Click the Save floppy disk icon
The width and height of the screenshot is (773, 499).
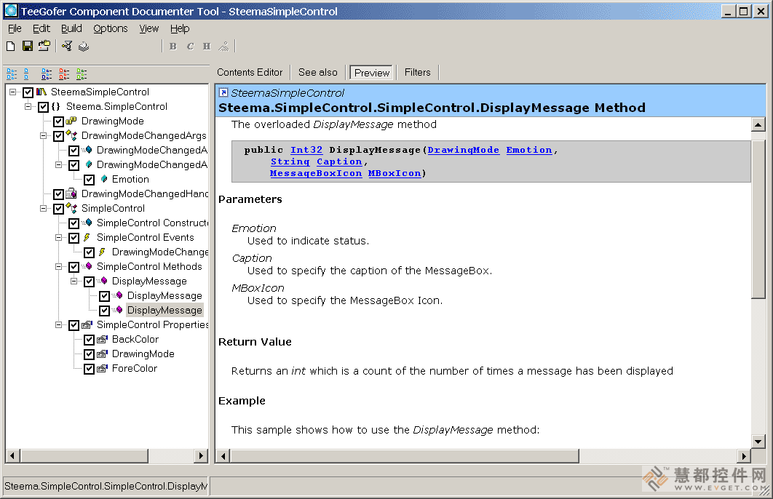(x=28, y=47)
